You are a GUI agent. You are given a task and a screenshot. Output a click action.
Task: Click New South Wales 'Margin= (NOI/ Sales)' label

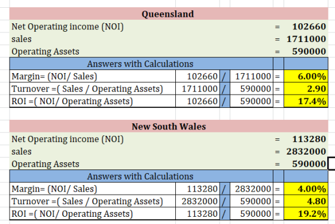pos(54,189)
